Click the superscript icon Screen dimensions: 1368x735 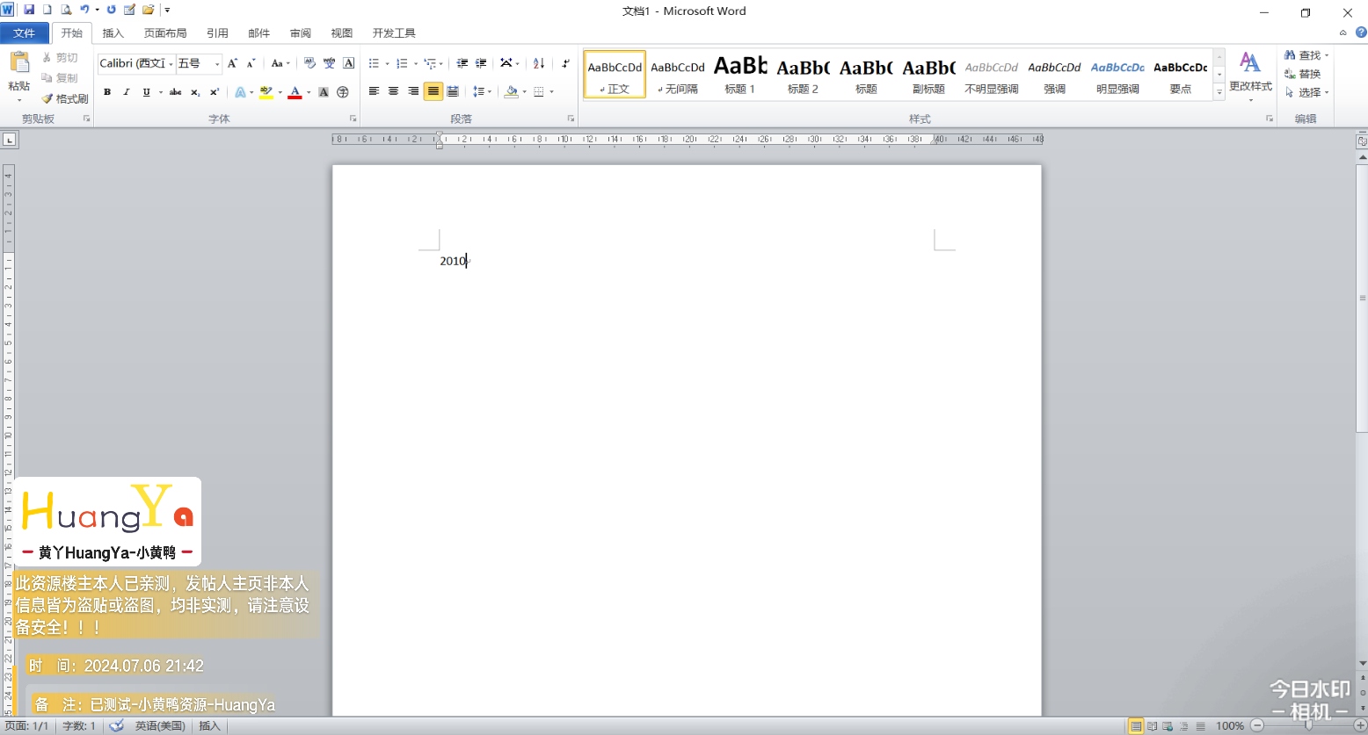pos(214,92)
